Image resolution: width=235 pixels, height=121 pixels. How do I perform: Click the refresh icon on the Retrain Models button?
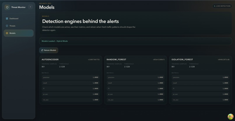[x=42, y=50]
